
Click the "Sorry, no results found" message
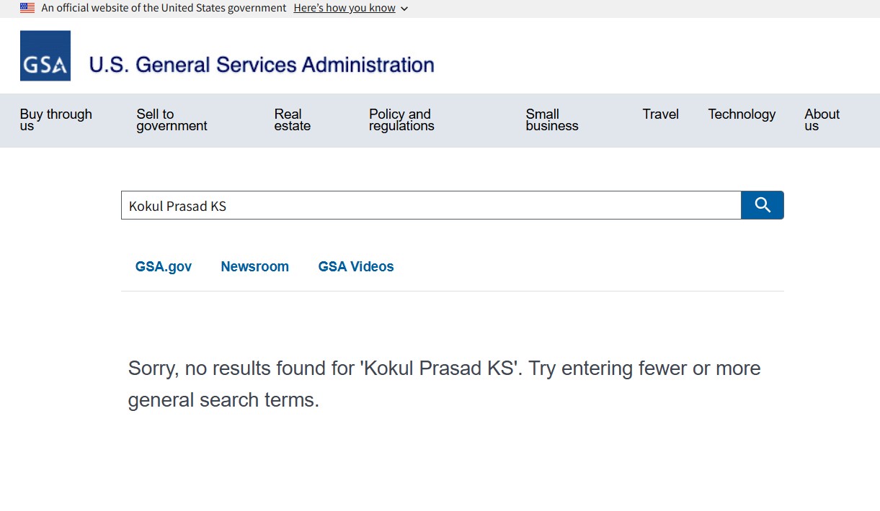pyautogui.click(x=444, y=384)
